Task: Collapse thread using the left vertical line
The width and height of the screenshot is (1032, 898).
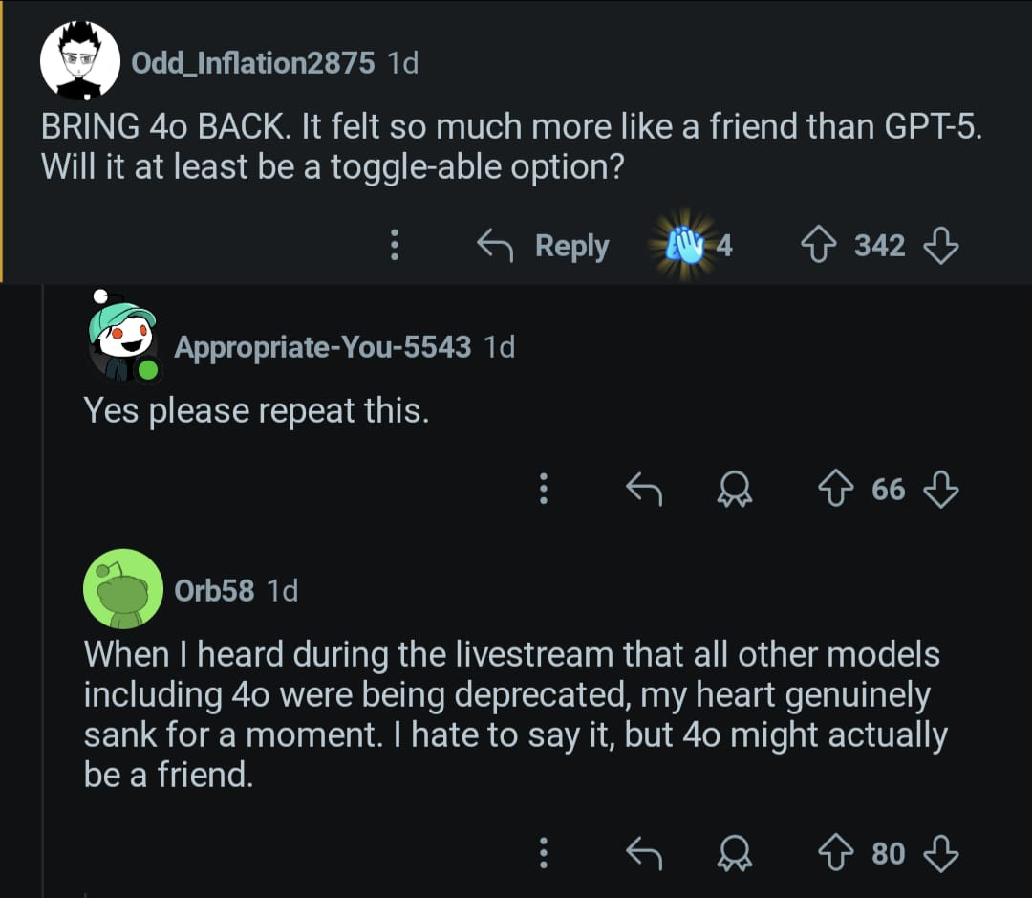Action: [x=43, y=590]
